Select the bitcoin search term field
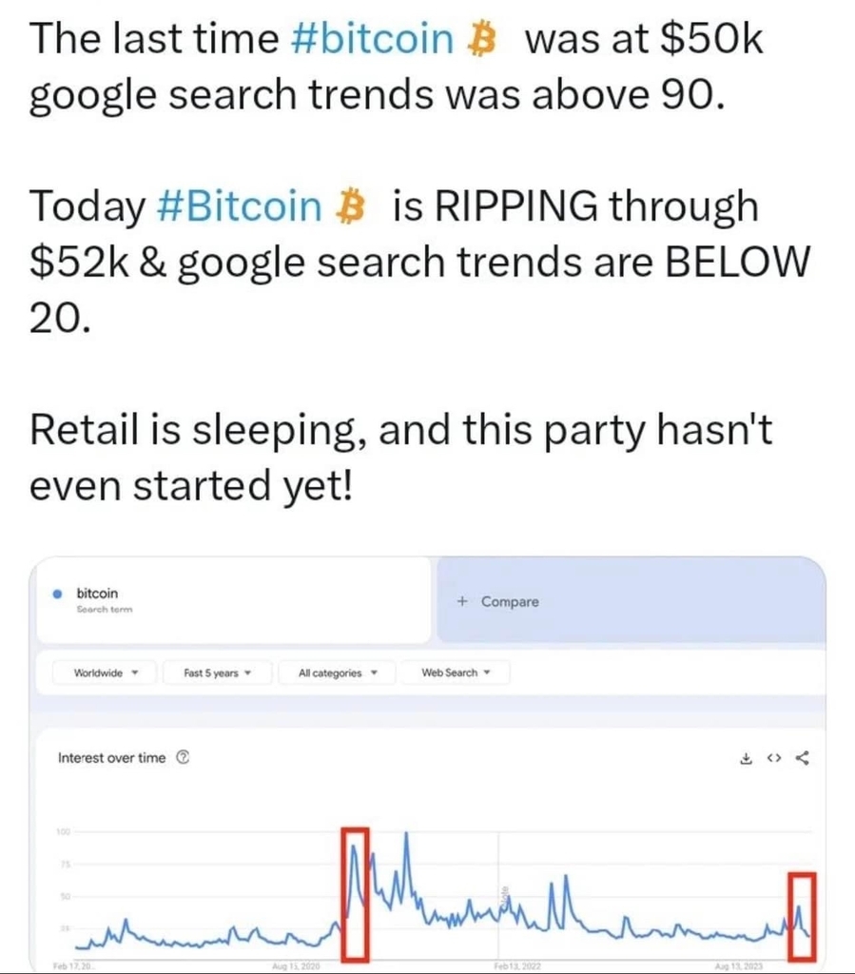 (x=233, y=600)
